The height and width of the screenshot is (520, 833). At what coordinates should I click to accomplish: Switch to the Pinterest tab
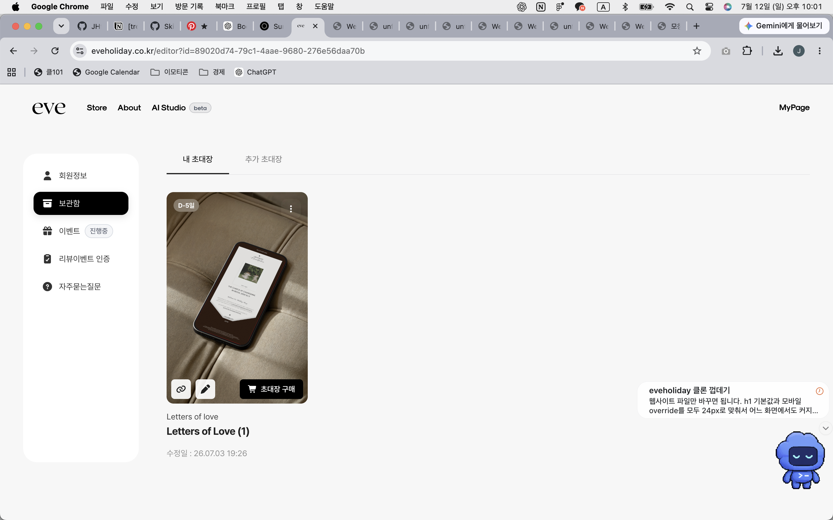pos(198,26)
